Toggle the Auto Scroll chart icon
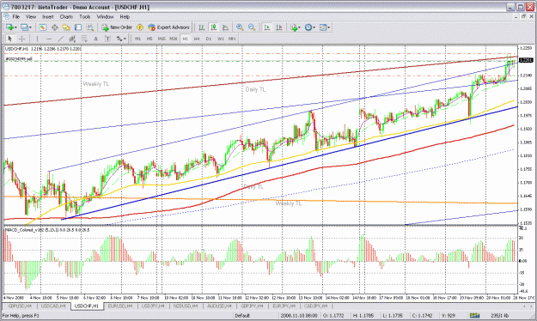 tap(267, 27)
